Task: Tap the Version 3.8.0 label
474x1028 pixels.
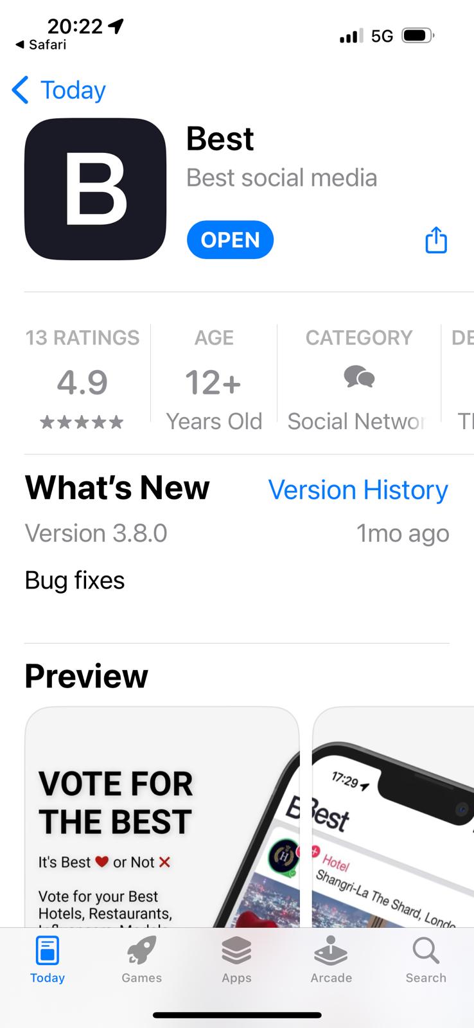Action: 96,533
